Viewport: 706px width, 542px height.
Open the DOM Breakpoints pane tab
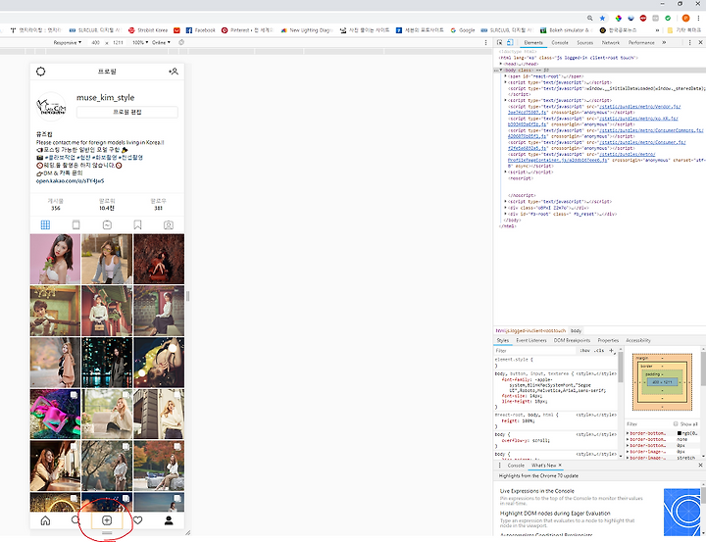(572, 340)
